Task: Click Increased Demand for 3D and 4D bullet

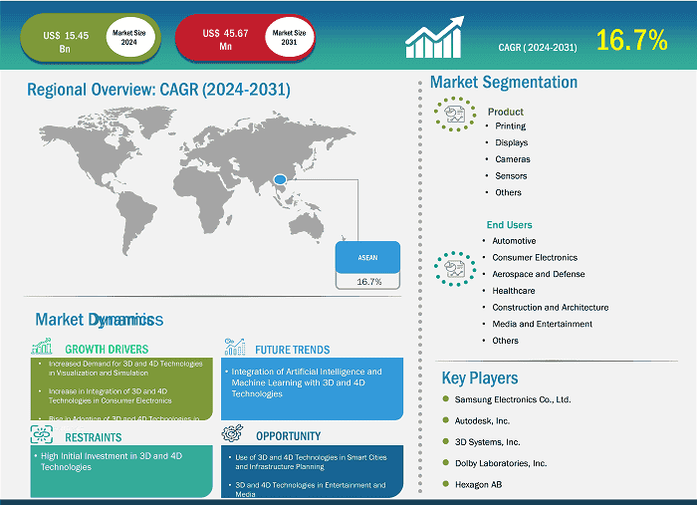Action: [125, 369]
